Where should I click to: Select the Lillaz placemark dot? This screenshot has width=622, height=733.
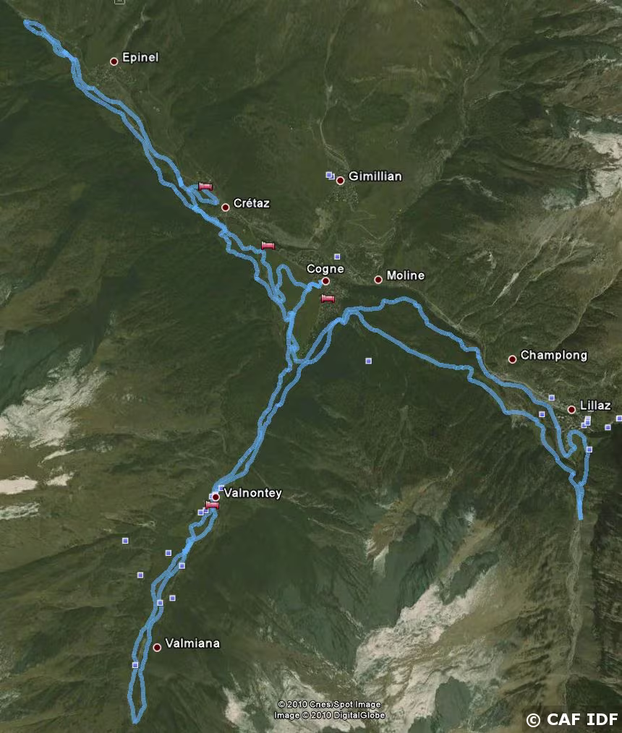click(571, 409)
